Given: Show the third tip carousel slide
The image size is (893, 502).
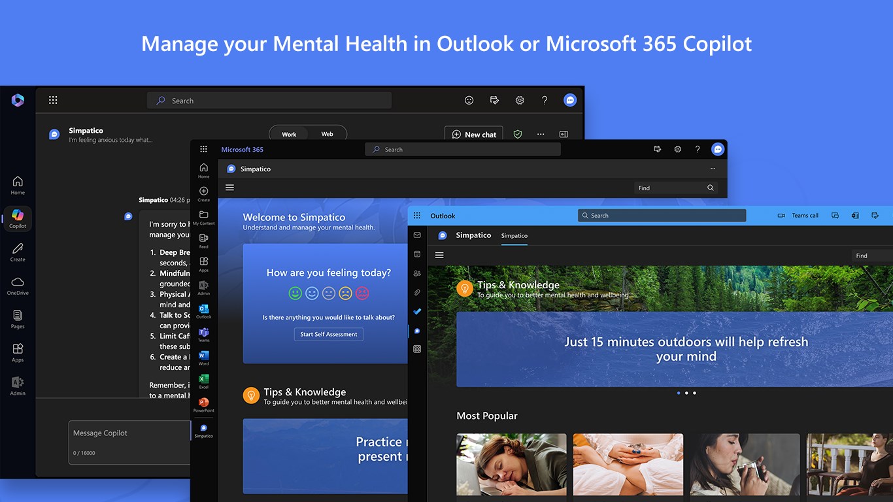Looking at the screenshot, I should click(694, 393).
